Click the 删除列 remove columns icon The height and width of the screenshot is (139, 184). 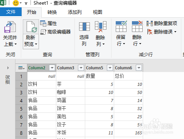point(101,27)
